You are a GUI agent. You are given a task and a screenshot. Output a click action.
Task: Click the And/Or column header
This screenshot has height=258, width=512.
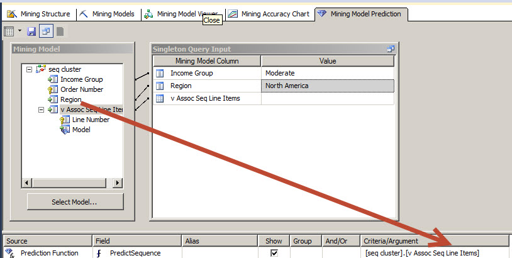(x=341, y=241)
